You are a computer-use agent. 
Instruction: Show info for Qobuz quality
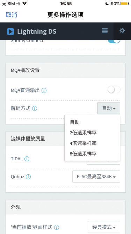(28, 177)
